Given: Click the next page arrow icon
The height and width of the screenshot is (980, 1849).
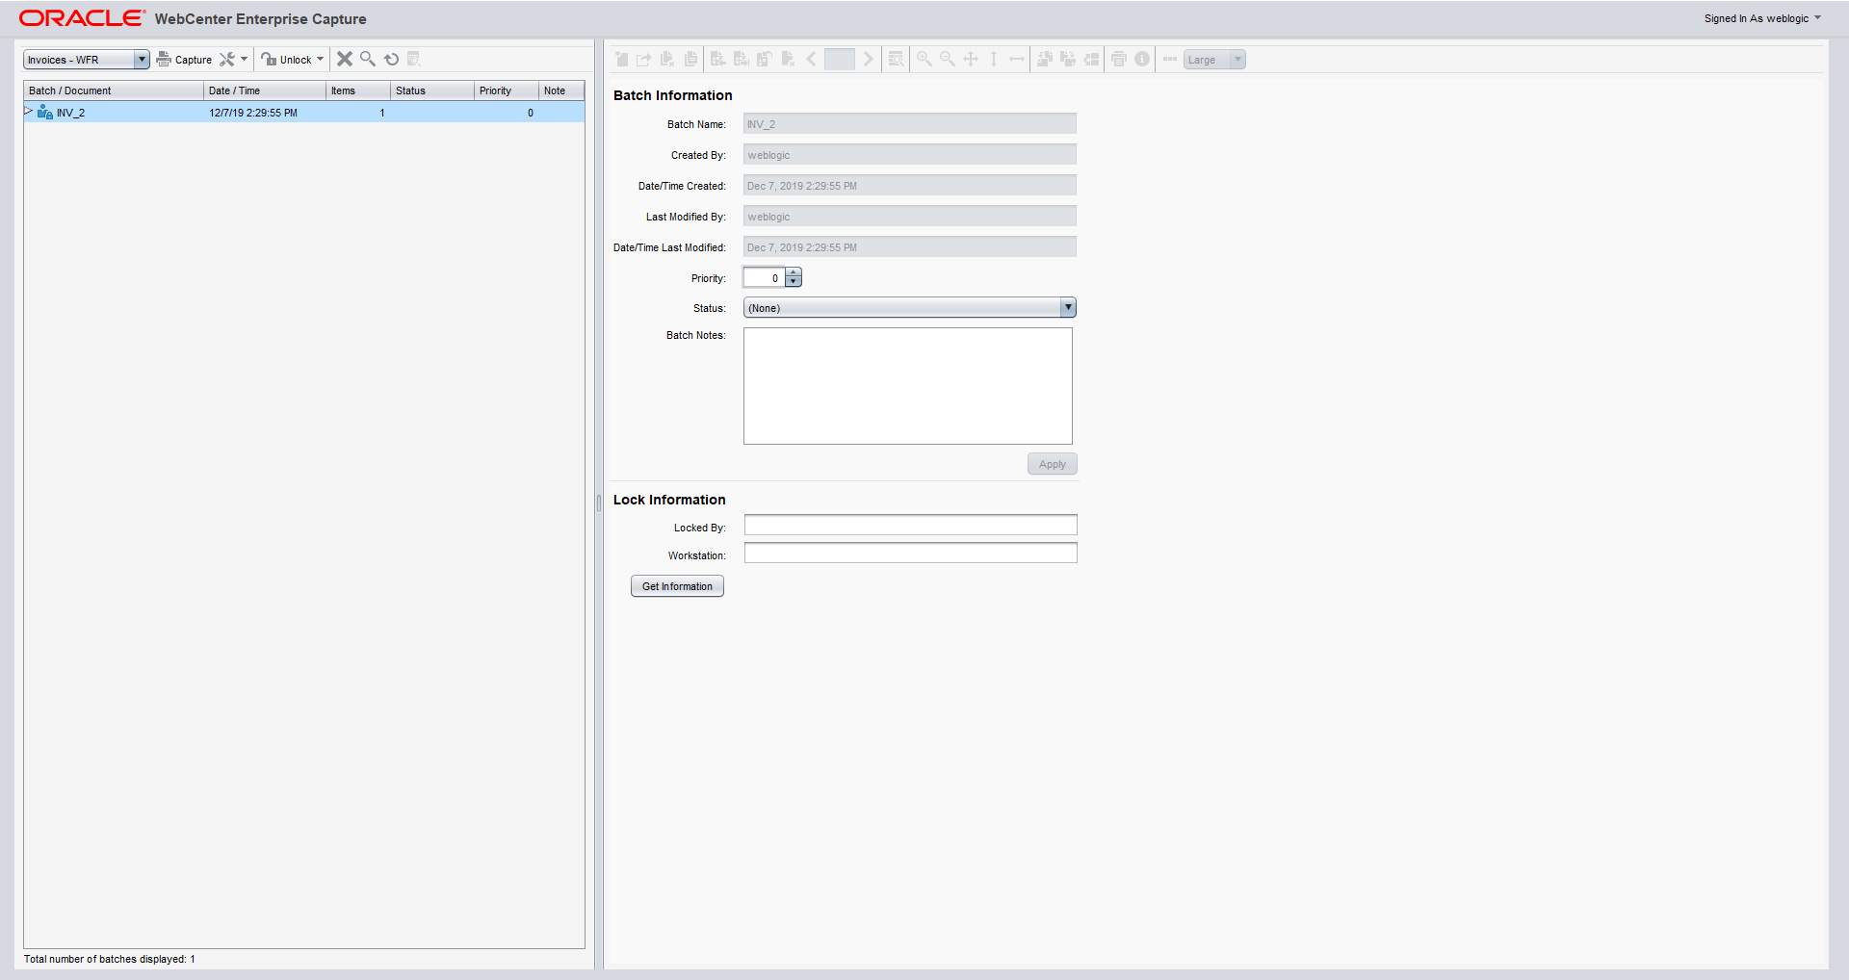Looking at the screenshot, I should click(868, 60).
